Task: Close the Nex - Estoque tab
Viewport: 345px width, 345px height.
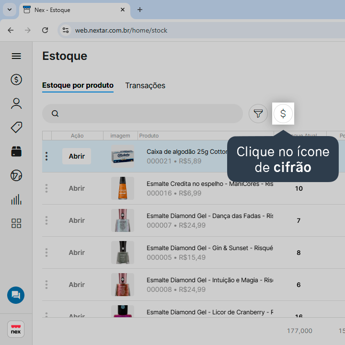Action: [x=123, y=10]
